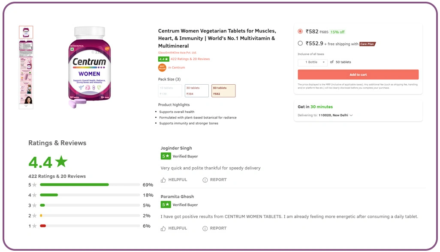This screenshot has height=252, width=440.
Task: Report Paramita Ghosh's review
Action: [x=214, y=228]
